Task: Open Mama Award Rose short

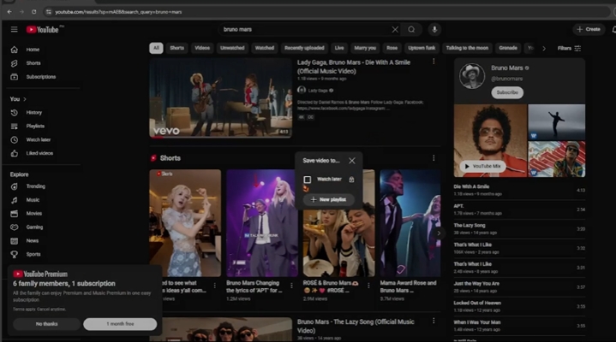Action: pos(410,223)
